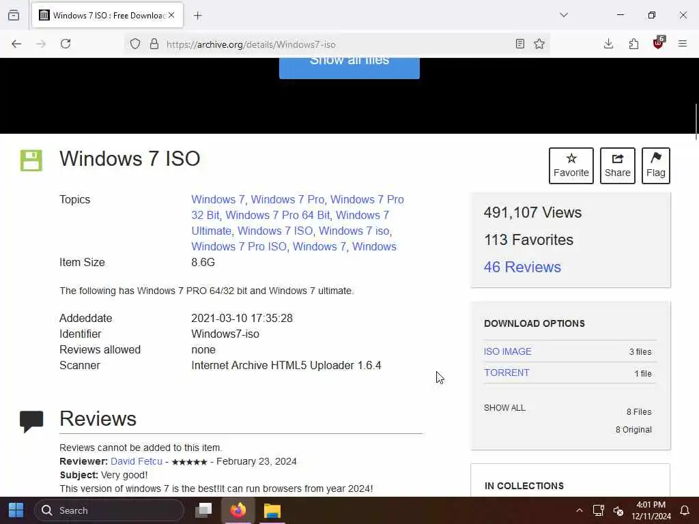This screenshot has height=524, width=699.
Task: Share this Windows 7 ISO item
Action: point(617,166)
